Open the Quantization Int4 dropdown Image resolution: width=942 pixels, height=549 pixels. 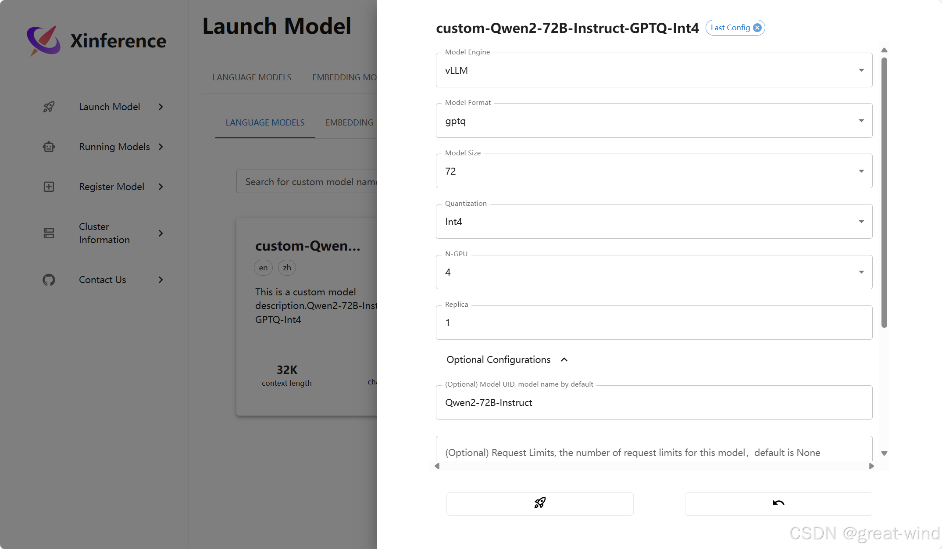[653, 222]
